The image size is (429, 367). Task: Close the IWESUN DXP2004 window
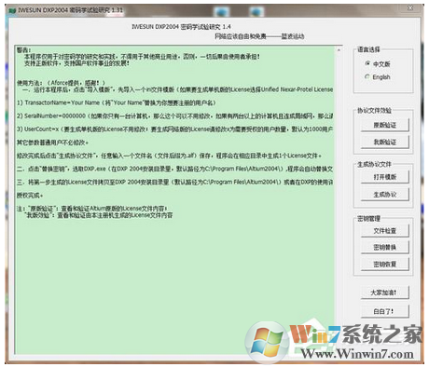pos(410,7)
